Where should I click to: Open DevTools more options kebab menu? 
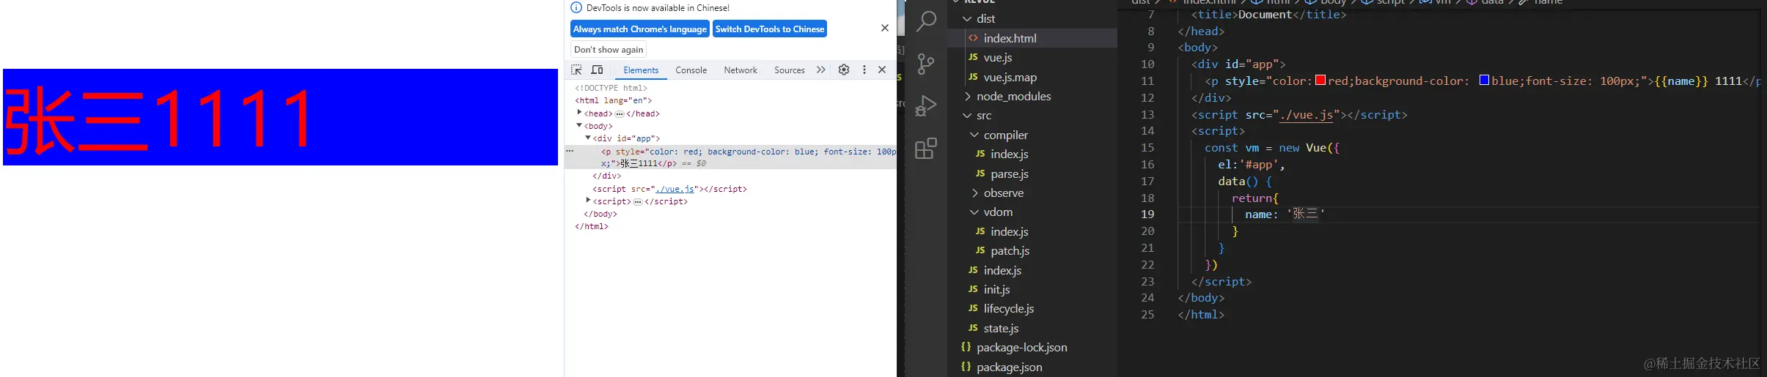[864, 70]
